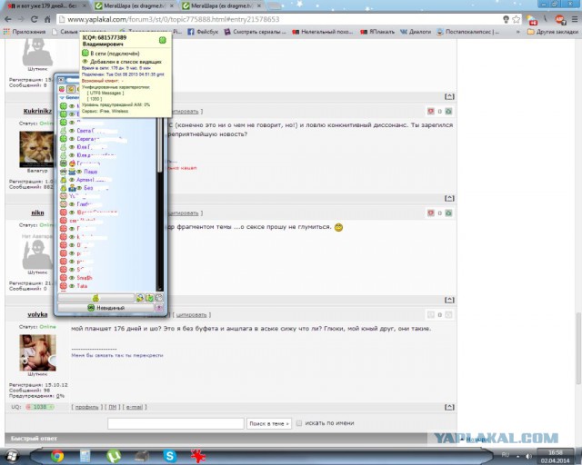Click the green check icon at ICQ window bottom
582x465 pixels.
tap(149, 298)
